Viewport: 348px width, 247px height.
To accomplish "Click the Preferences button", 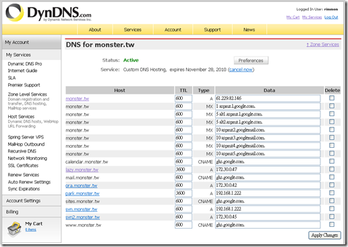I will click(251, 61).
